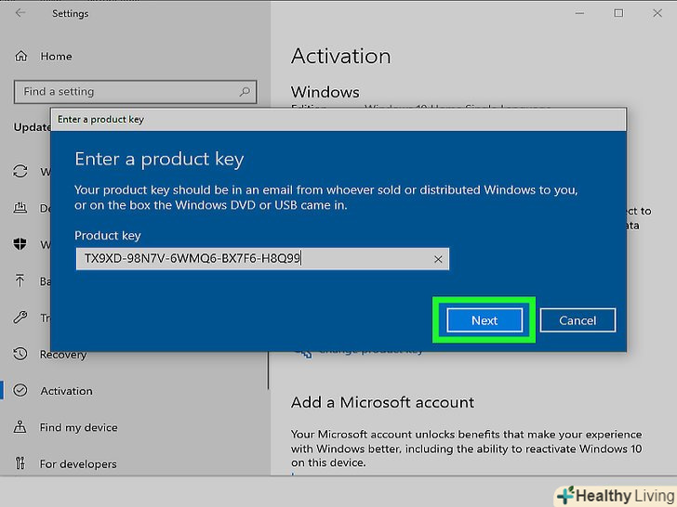Viewport: 677px width, 507px height.
Task: Open Windows Update sync arrows icon
Action: [20, 171]
